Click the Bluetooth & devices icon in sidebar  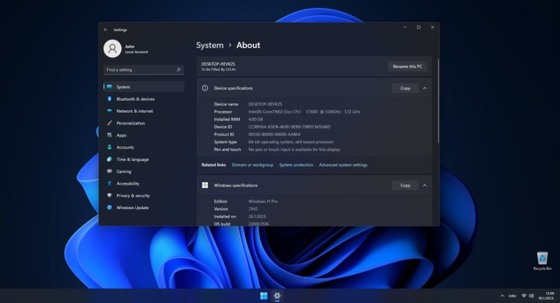click(x=110, y=99)
